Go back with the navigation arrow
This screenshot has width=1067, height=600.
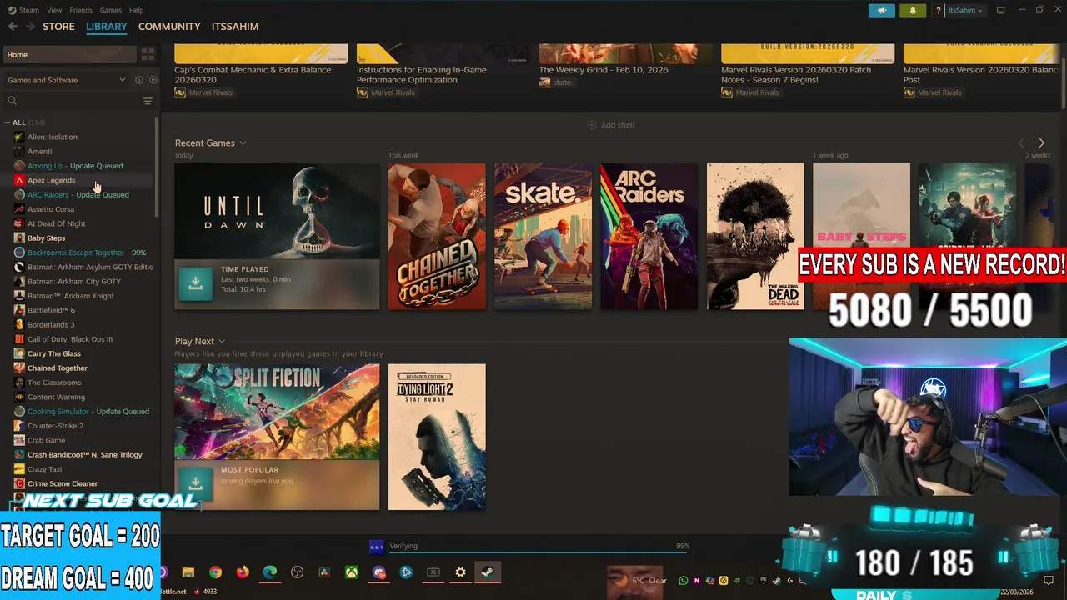click(13, 27)
